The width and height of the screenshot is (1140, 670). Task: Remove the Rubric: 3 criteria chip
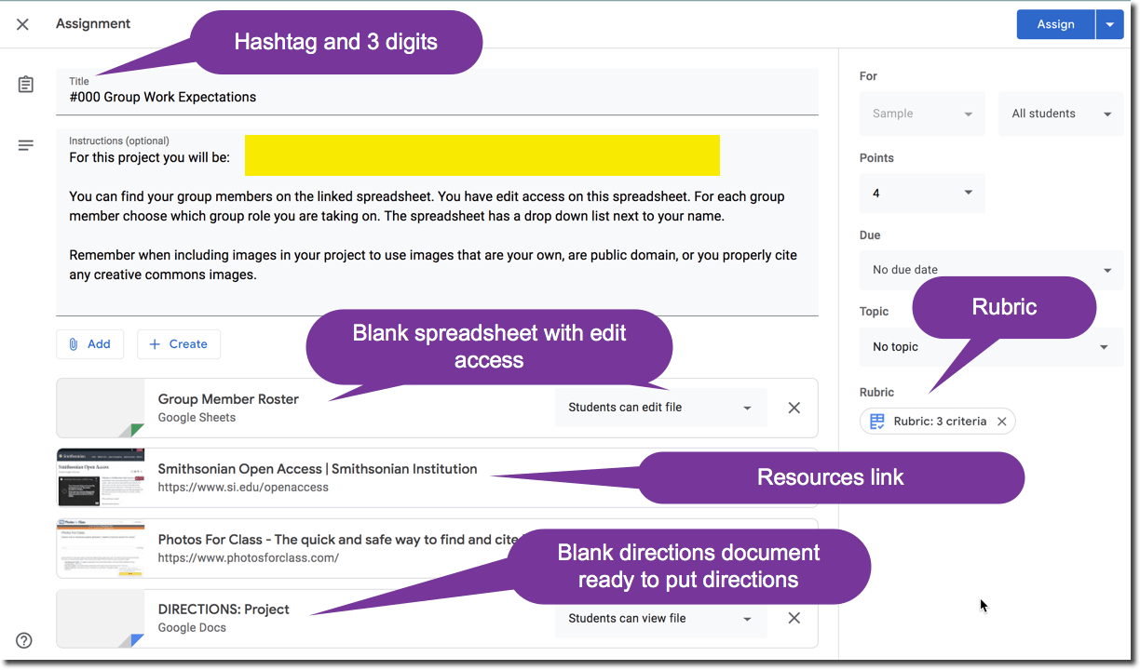click(1001, 421)
